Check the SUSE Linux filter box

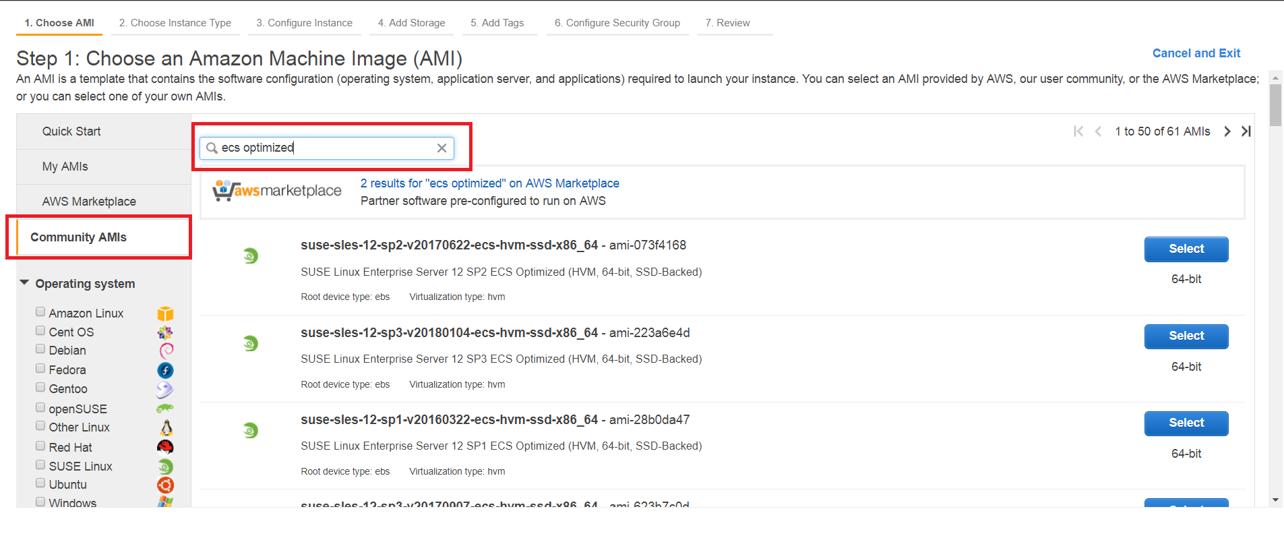click(40, 465)
